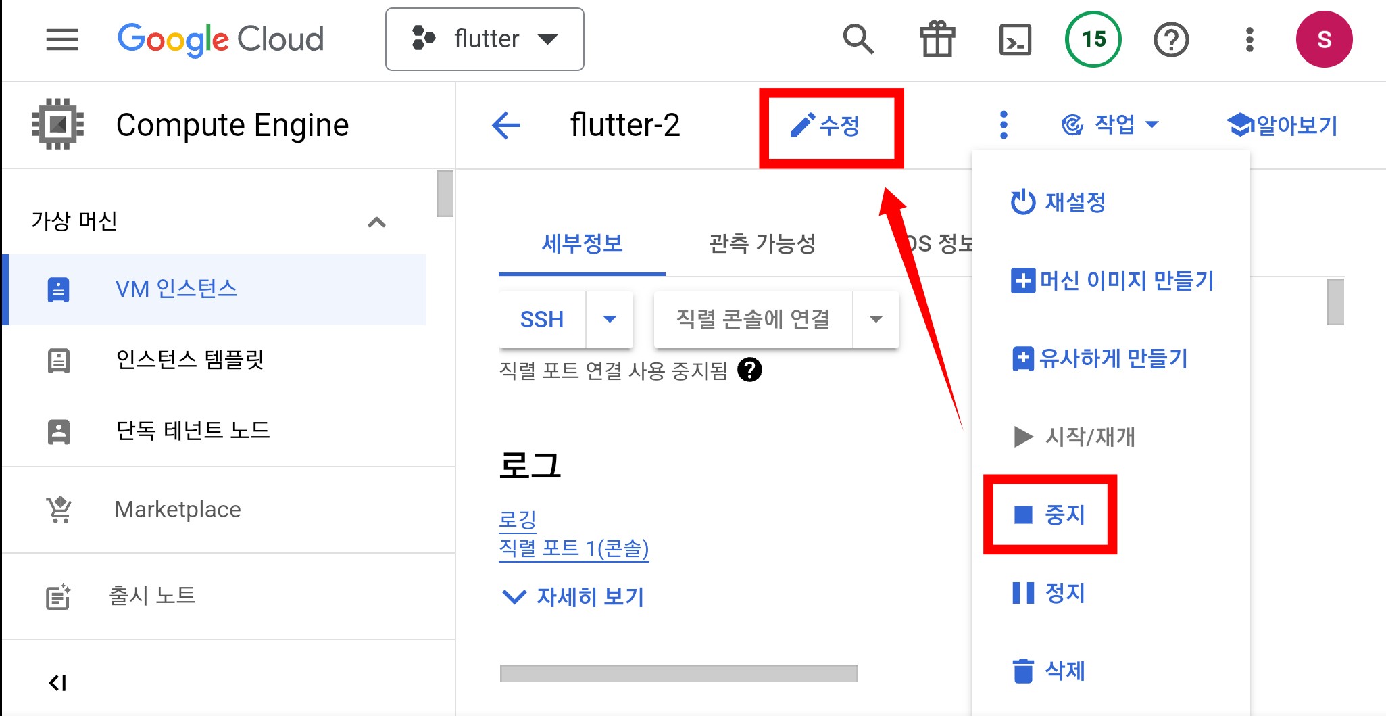Screen dimensions: 1386x716
Task: Open notifications badge showing 15
Action: point(1093,39)
